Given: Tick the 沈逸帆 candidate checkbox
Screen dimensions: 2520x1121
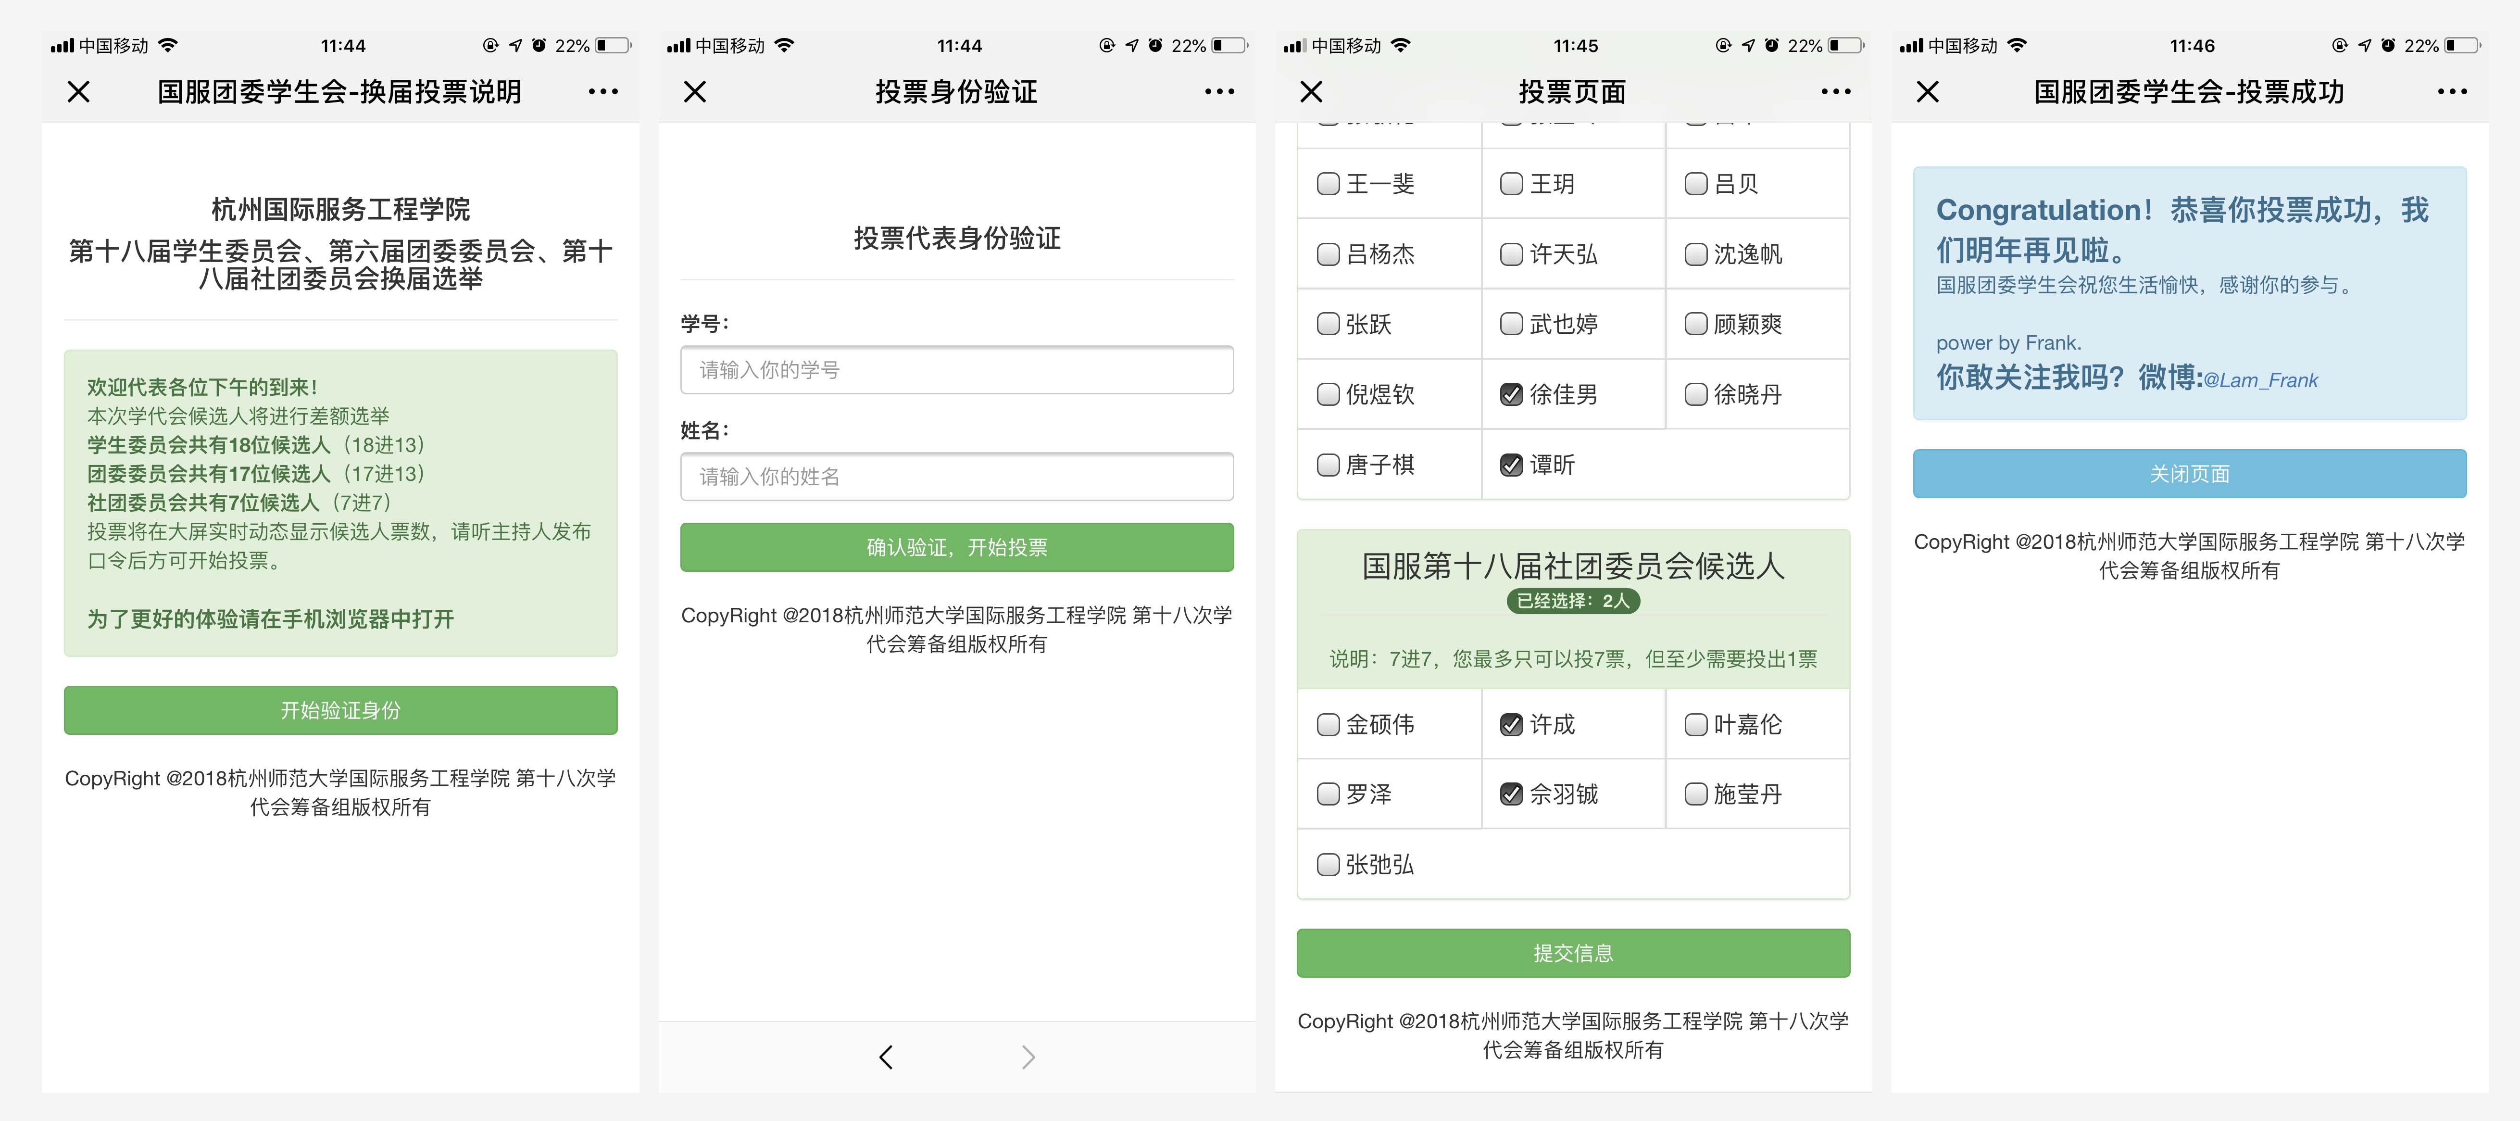Looking at the screenshot, I should [1695, 254].
